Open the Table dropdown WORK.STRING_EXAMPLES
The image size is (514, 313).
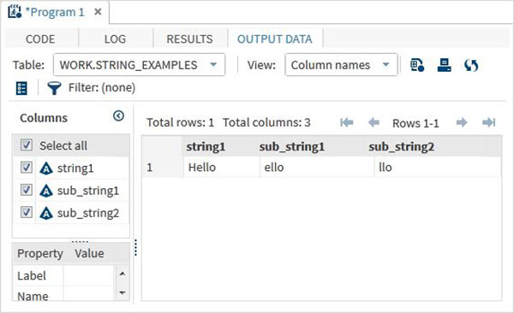click(x=139, y=65)
